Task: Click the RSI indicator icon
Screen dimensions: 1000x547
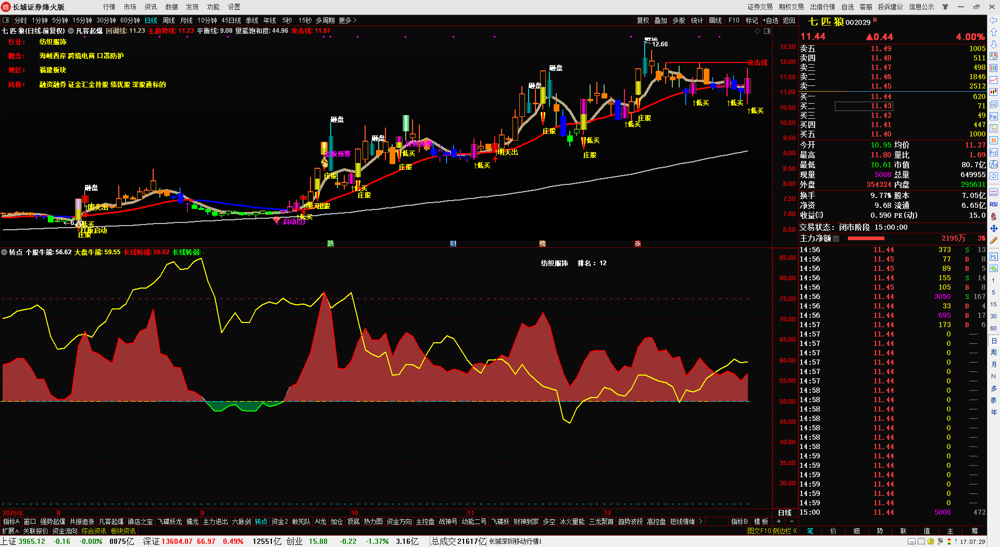Action: click(x=994, y=204)
